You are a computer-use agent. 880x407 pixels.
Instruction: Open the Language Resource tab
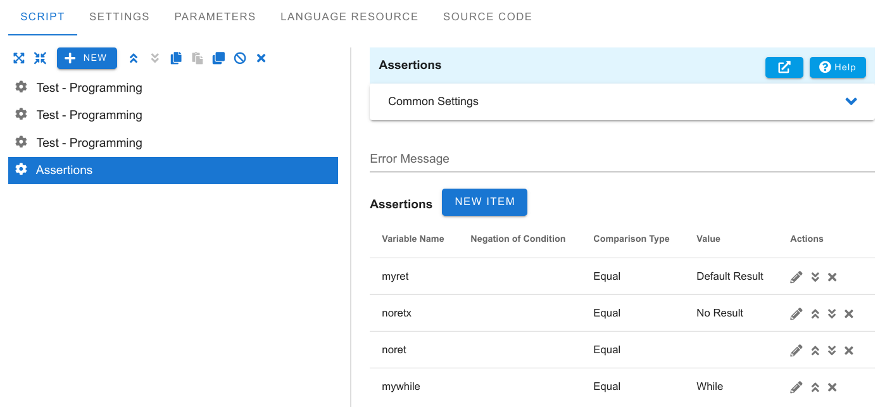tap(349, 17)
